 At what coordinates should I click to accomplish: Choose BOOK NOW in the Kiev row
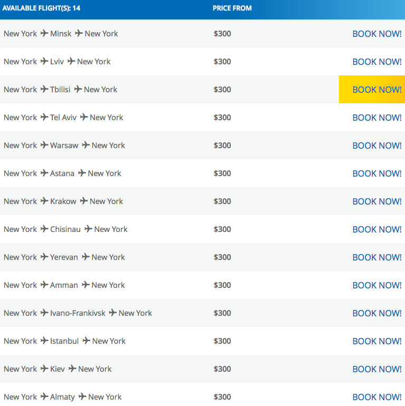tap(376, 369)
